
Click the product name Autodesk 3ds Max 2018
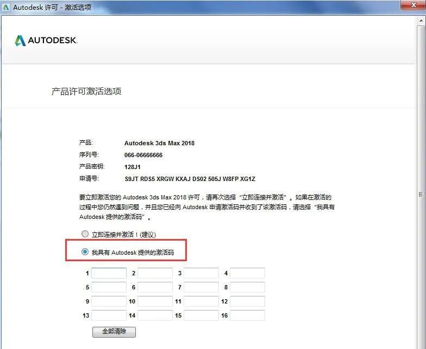[x=160, y=143]
